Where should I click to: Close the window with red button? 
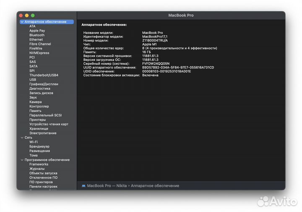21,16
